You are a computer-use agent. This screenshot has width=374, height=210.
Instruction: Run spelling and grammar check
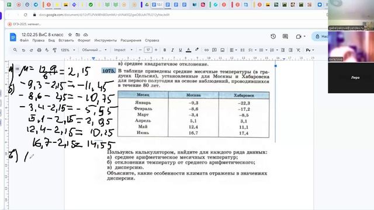click(47, 50)
